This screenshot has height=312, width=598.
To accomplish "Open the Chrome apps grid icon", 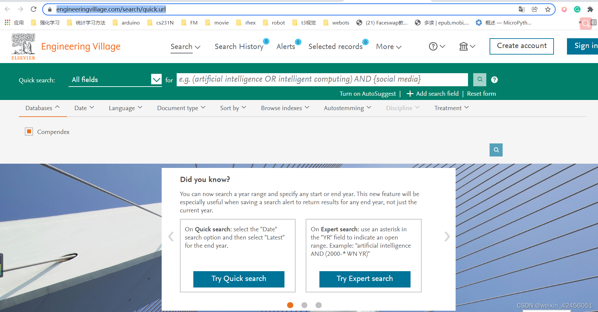I will [8, 23].
